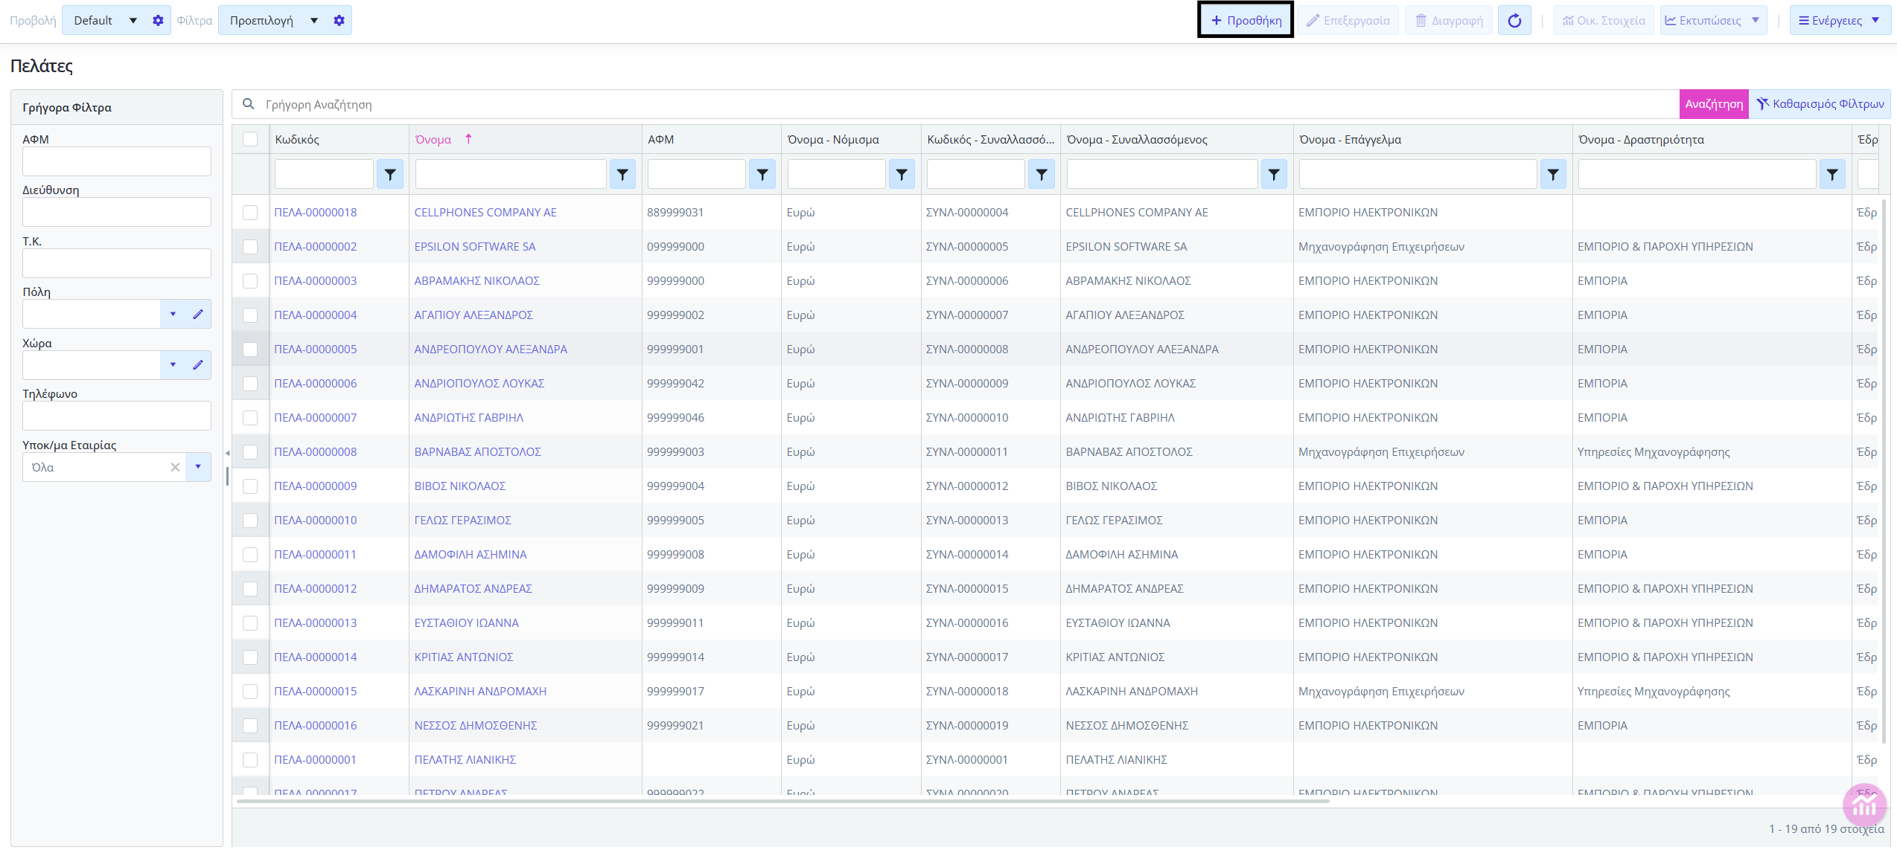The height and width of the screenshot is (850, 1897).
Task: Open settings gear next to Default view
Action: [158, 21]
